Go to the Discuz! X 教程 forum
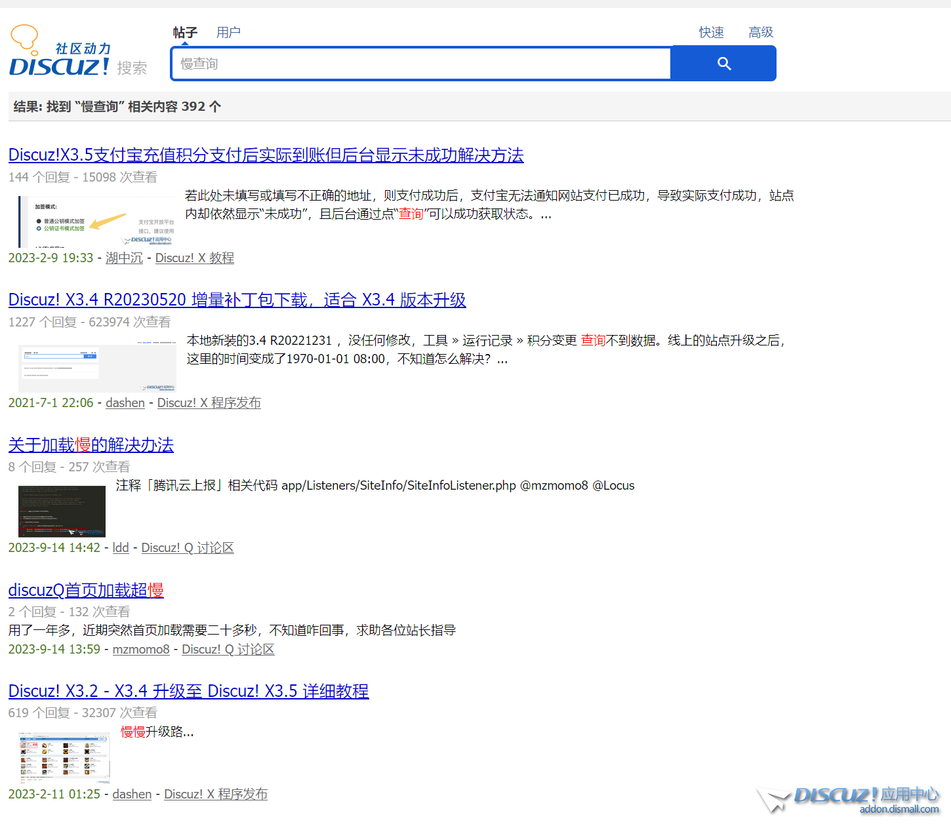This screenshot has height=826, width=951. tap(195, 258)
